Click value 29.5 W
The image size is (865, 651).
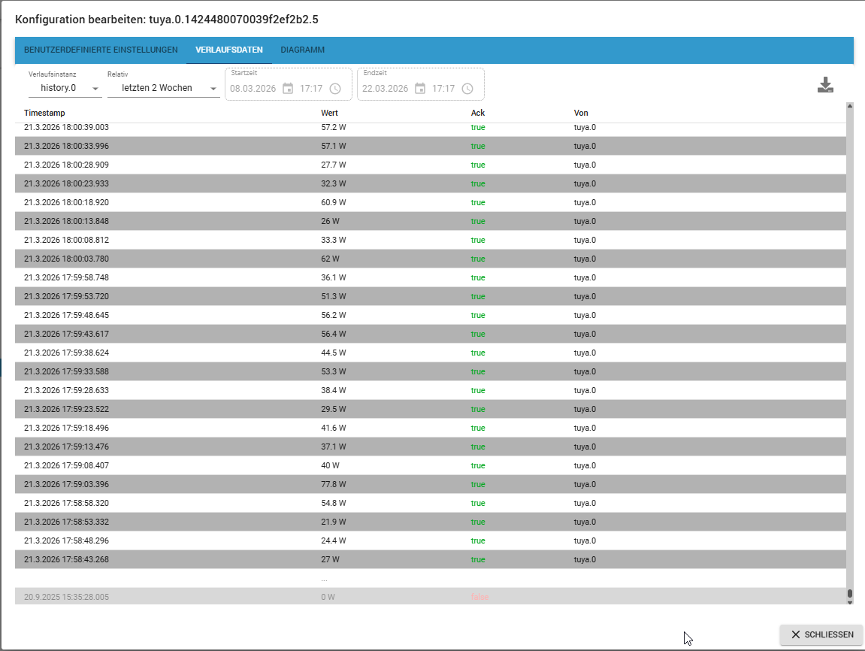tap(333, 409)
